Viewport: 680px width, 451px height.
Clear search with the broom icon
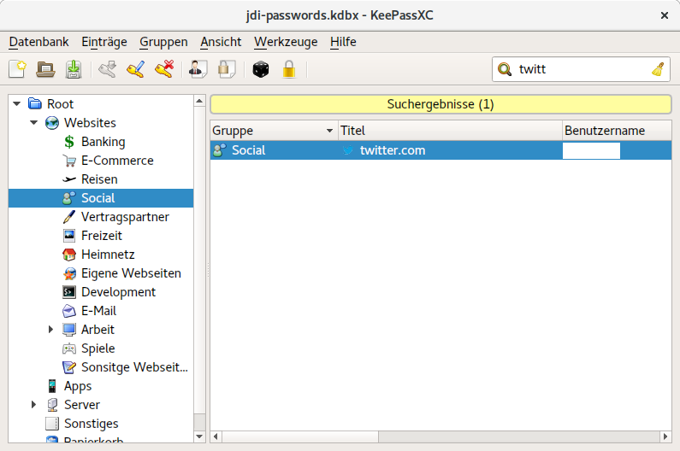pos(658,69)
